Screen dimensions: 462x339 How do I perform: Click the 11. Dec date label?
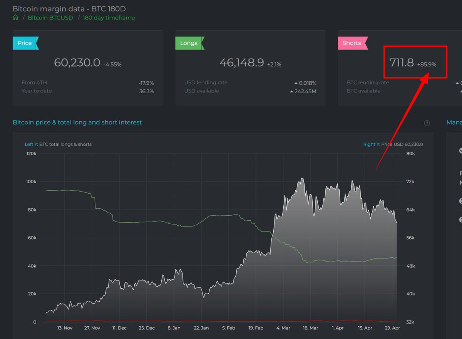click(119, 328)
